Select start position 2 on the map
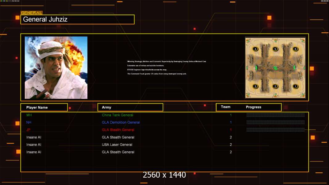The height and width of the screenshot is (185, 329). 275,86
